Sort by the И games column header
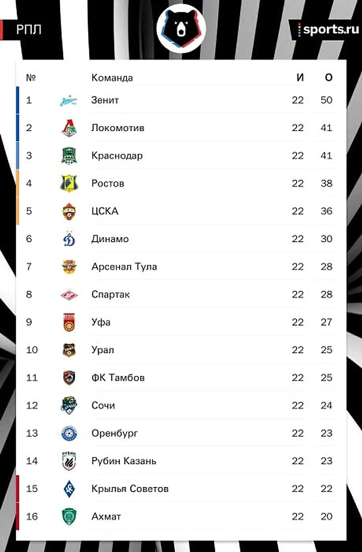Image resolution: width=362 pixels, height=552 pixels. coord(300,77)
